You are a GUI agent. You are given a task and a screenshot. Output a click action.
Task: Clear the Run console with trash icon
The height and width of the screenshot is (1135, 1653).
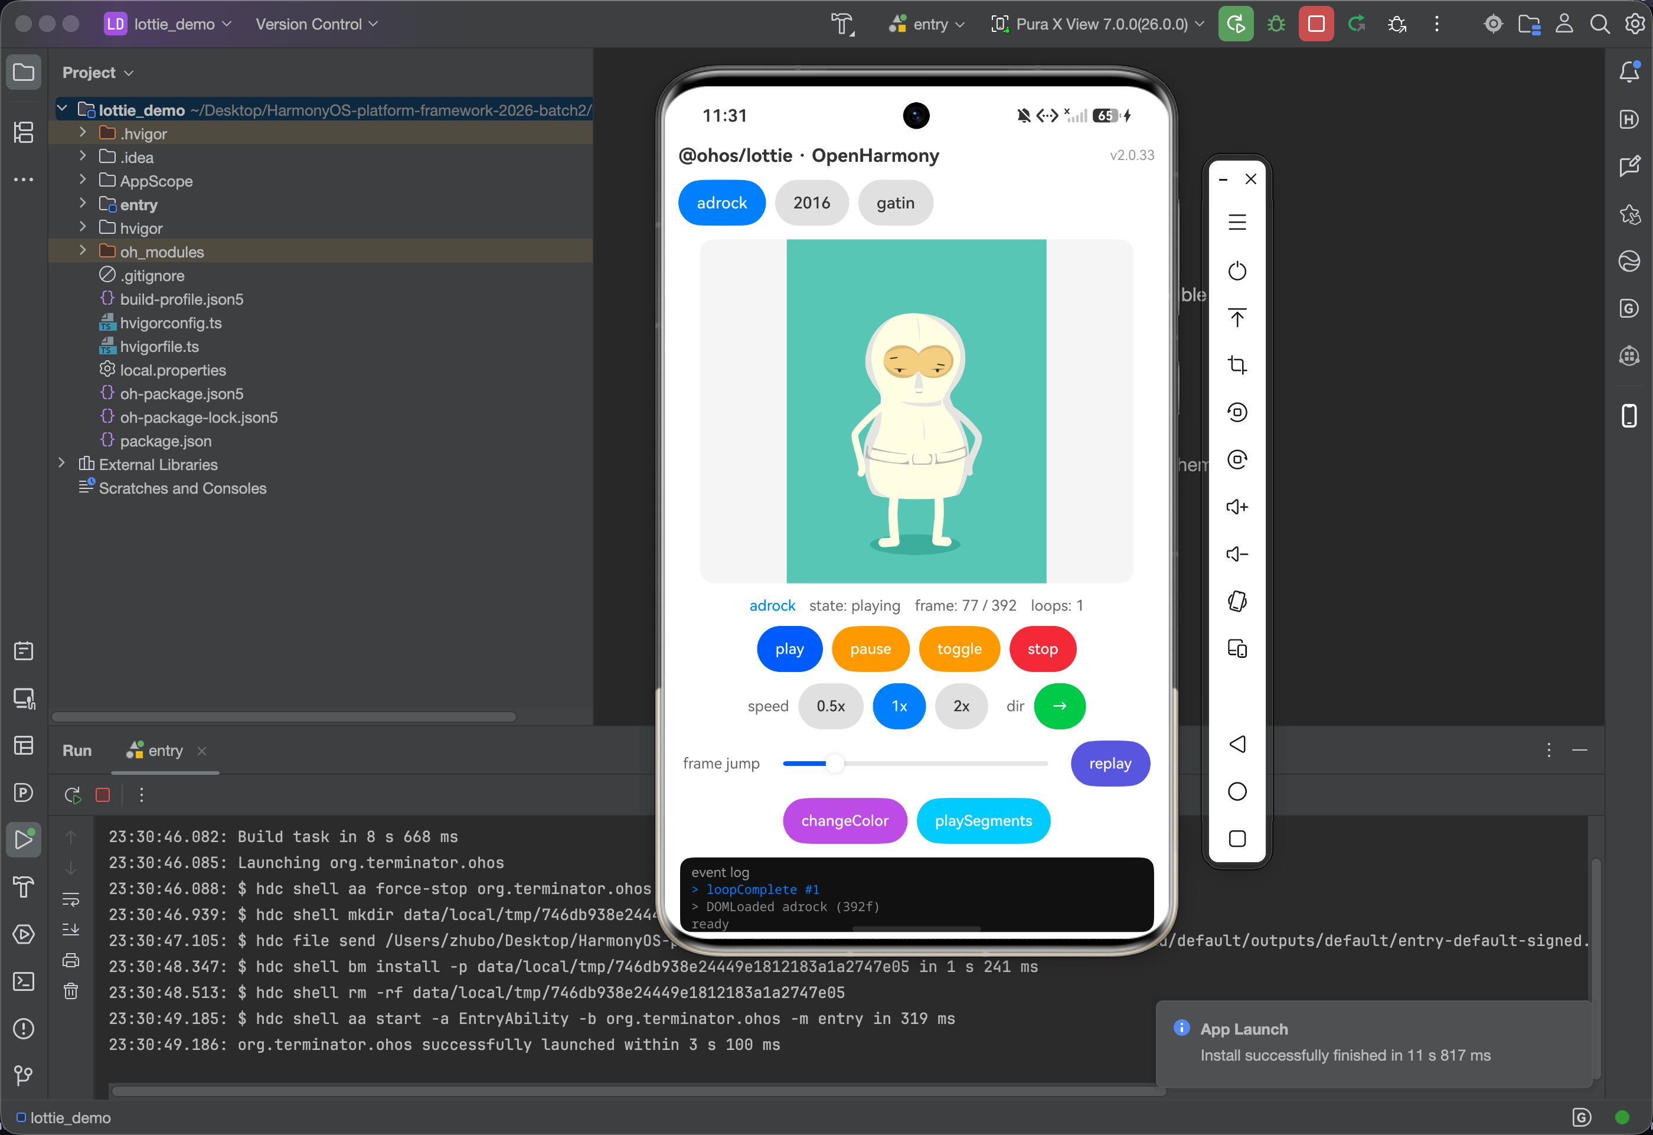tap(71, 992)
